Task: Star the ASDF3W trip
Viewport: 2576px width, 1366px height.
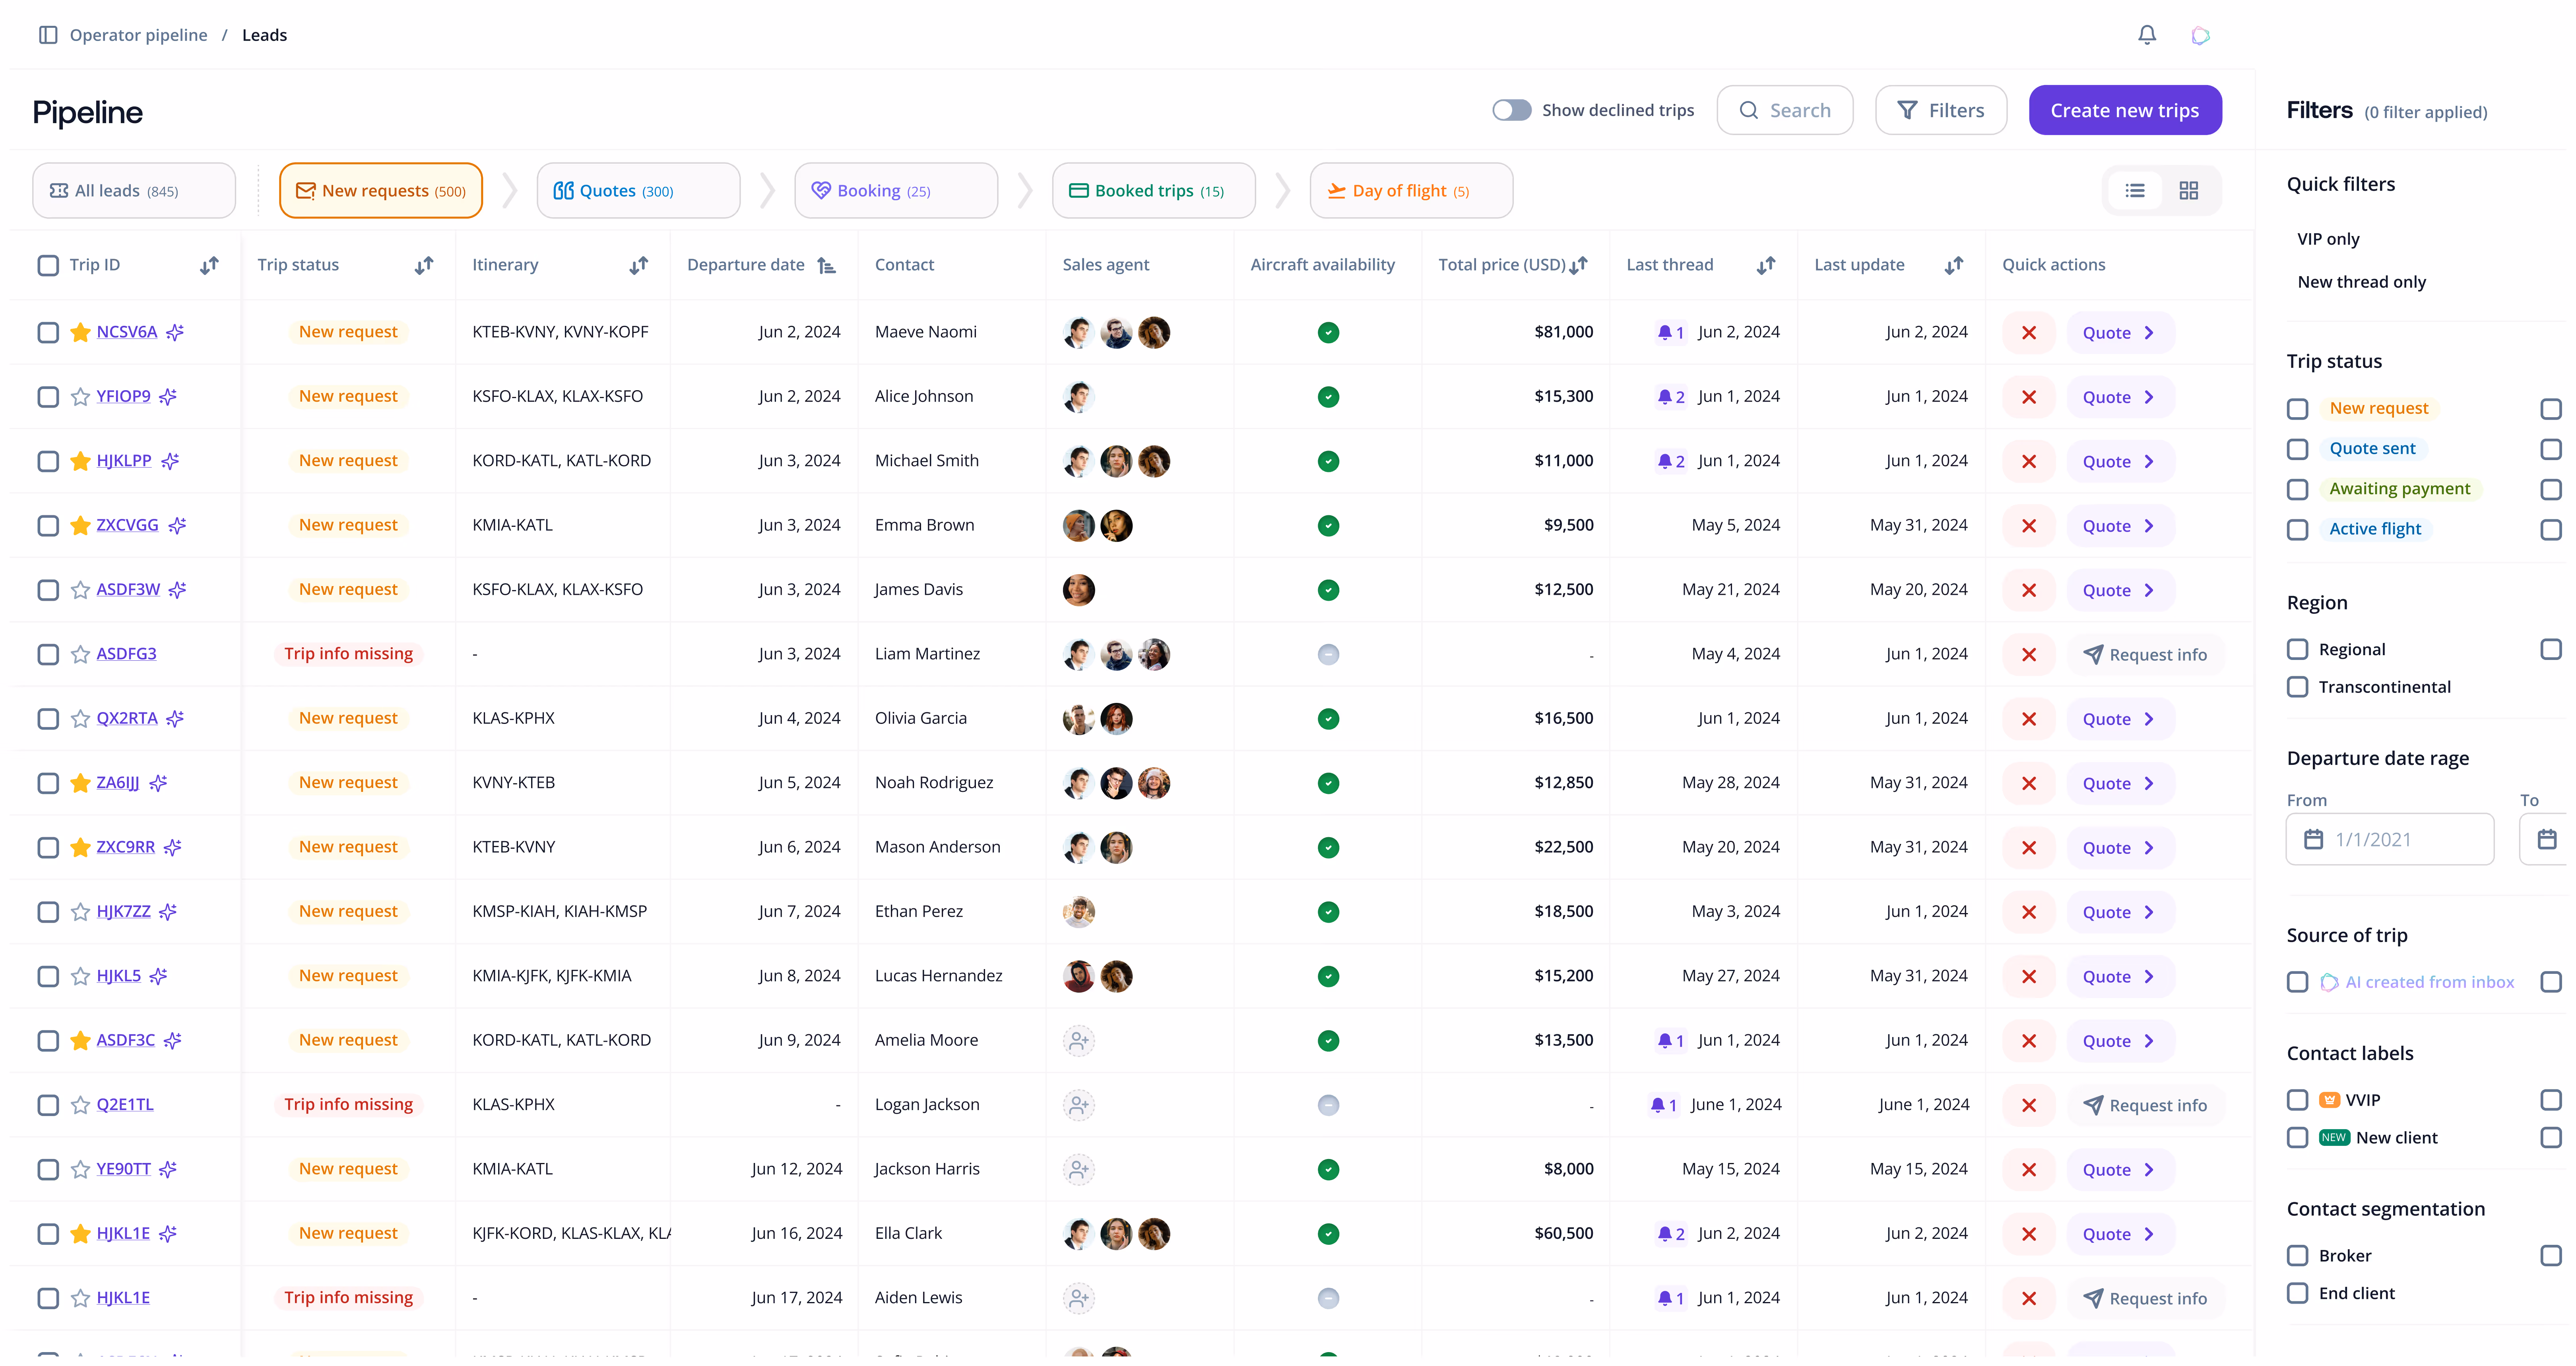Action: click(80, 590)
